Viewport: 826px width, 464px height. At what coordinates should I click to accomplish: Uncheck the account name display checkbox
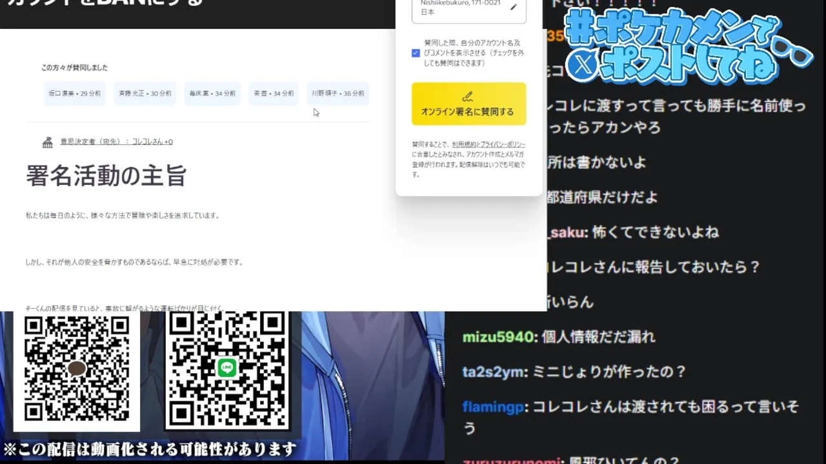coord(416,53)
